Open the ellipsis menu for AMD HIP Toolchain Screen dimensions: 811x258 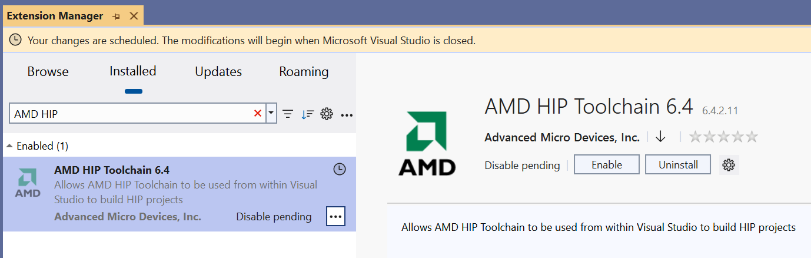tap(335, 216)
